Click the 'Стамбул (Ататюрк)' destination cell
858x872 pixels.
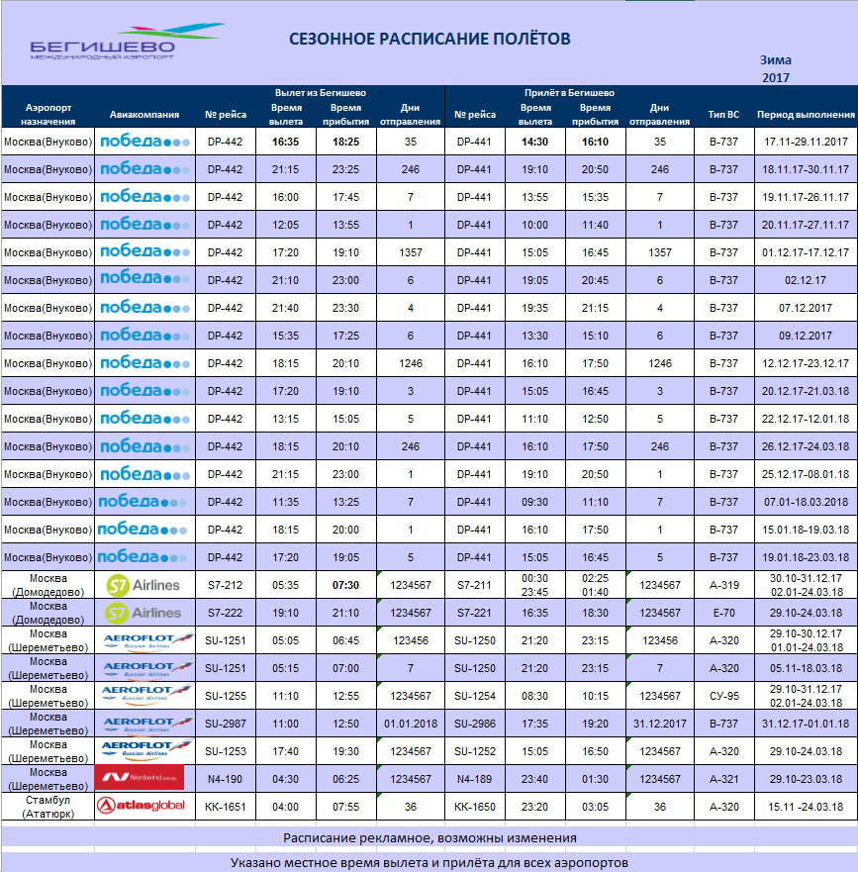[x=48, y=806]
